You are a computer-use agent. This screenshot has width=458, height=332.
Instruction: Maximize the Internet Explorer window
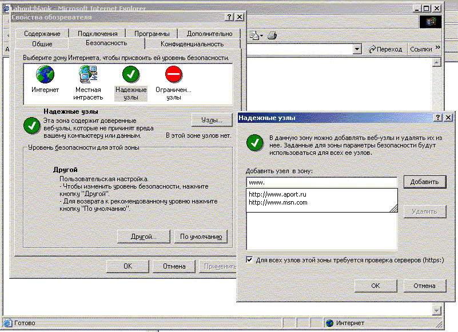tap(427, 8)
